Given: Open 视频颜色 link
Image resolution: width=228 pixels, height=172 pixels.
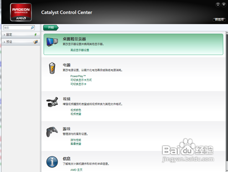Looking at the screenshot, I should [x=76, y=110].
